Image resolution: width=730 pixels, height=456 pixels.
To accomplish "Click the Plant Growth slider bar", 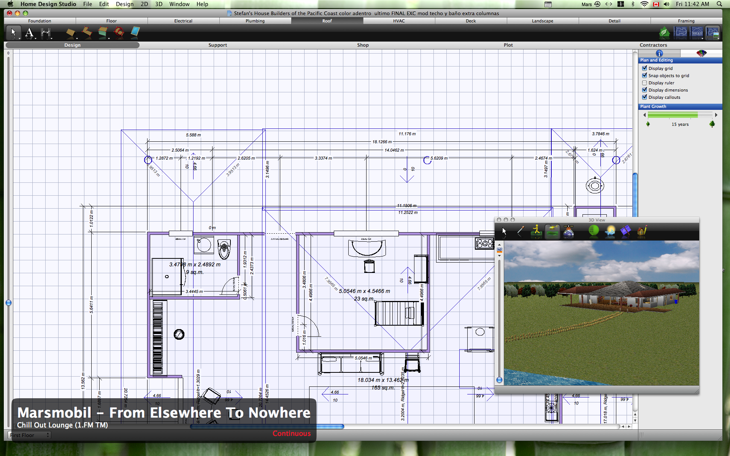I will click(680, 115).
